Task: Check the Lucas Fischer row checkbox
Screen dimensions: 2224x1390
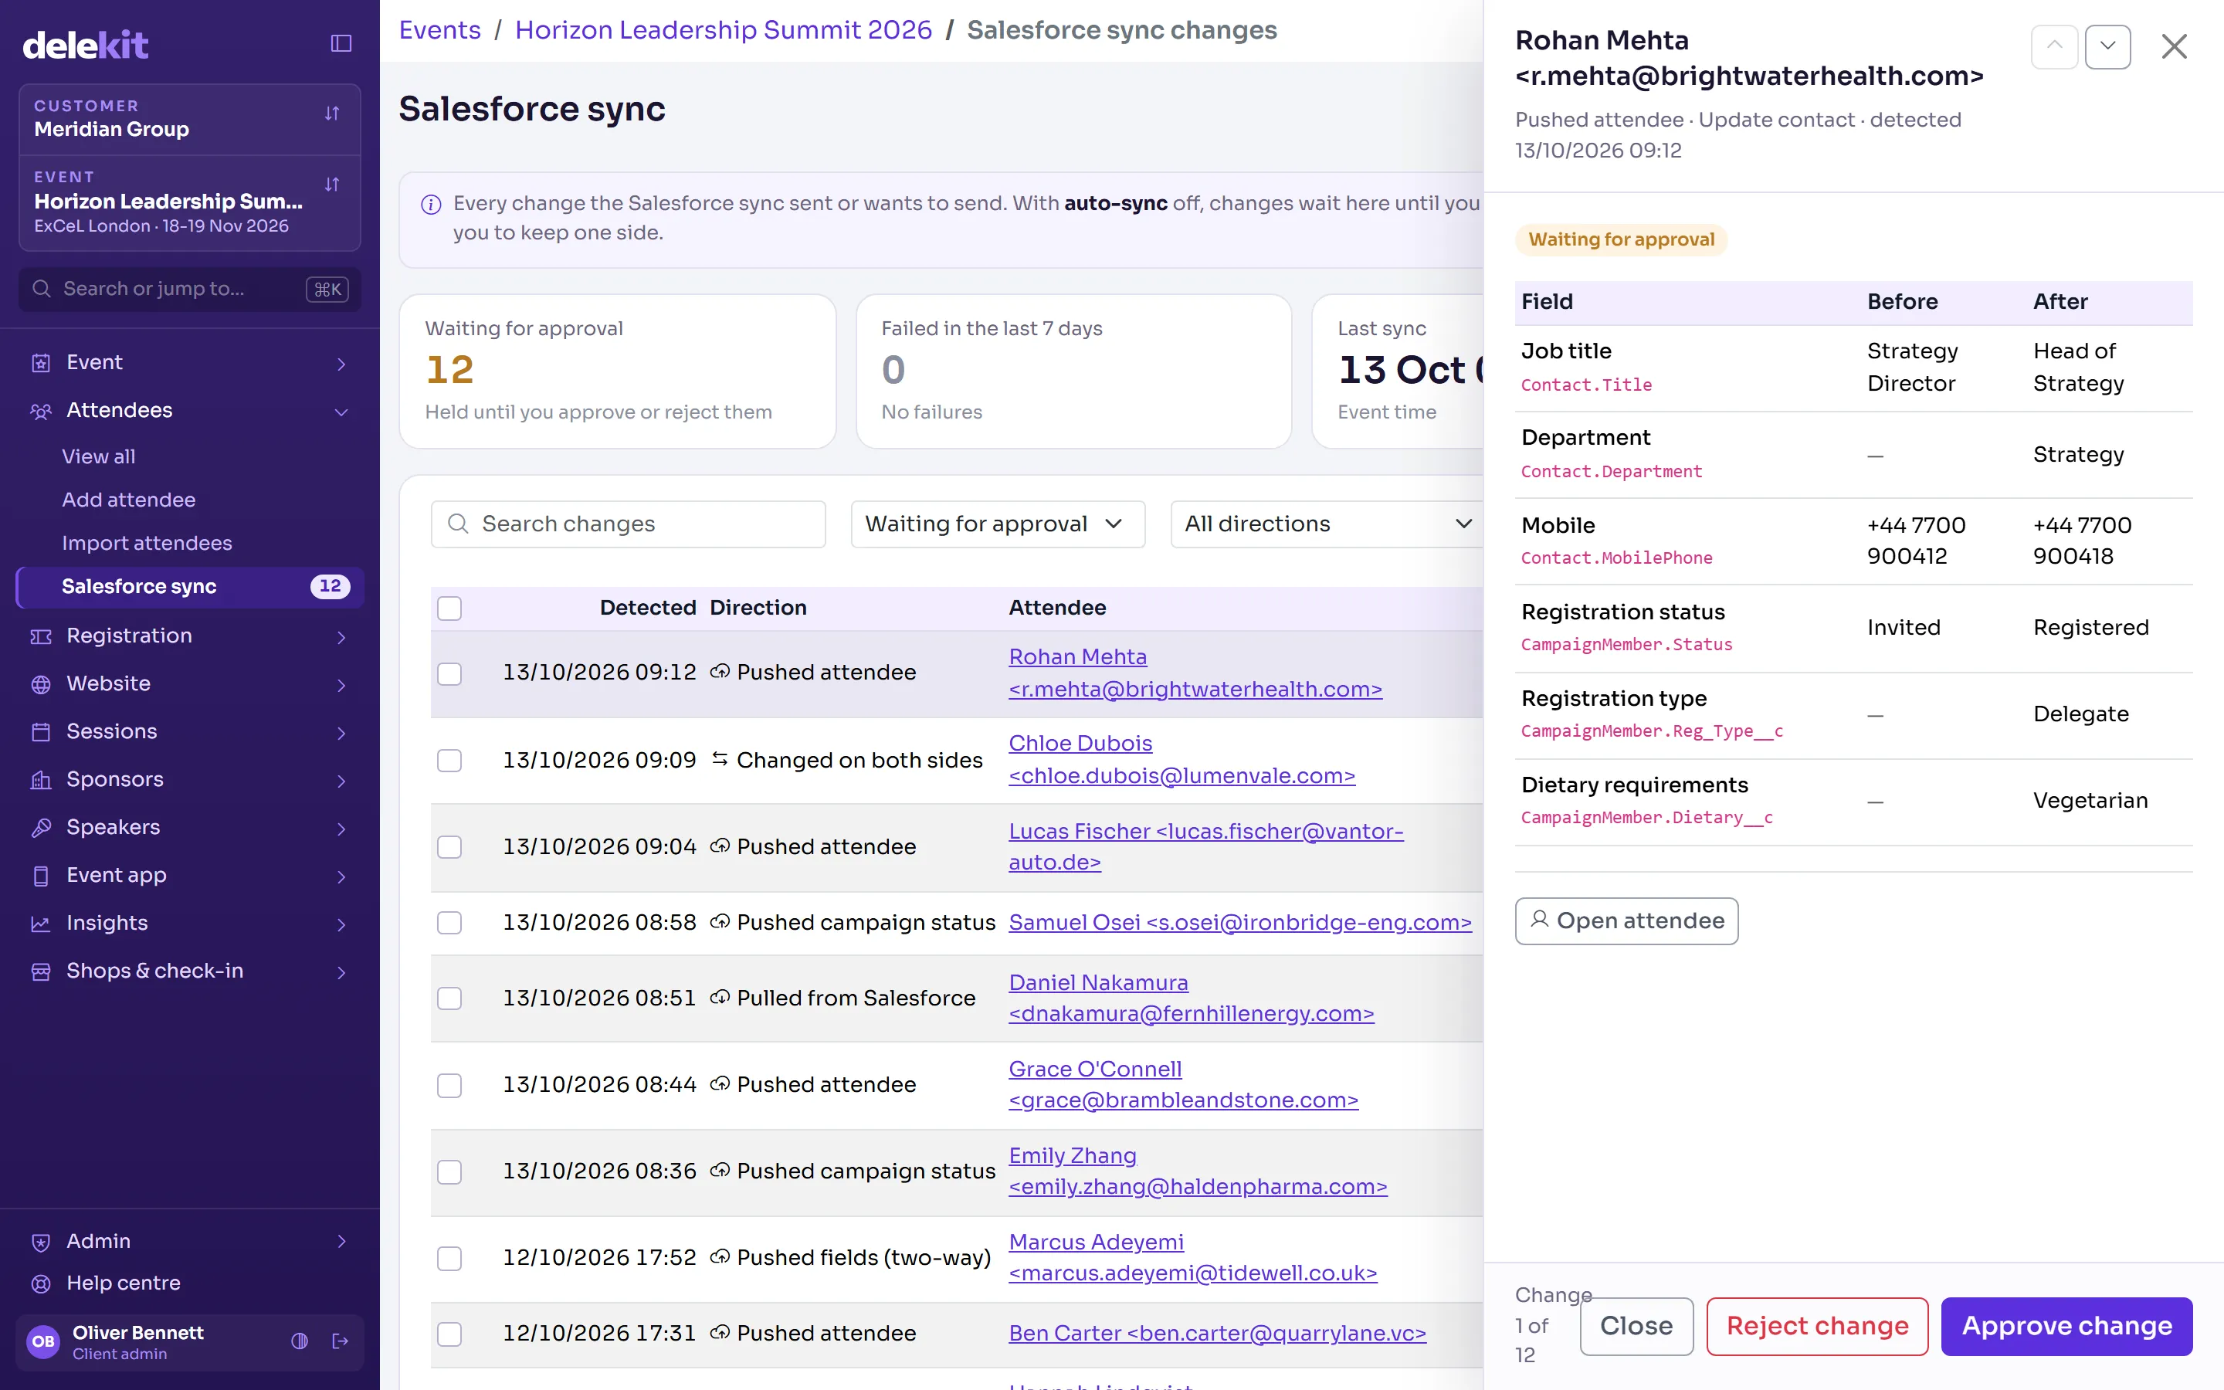Action: [x=449, y=848]
